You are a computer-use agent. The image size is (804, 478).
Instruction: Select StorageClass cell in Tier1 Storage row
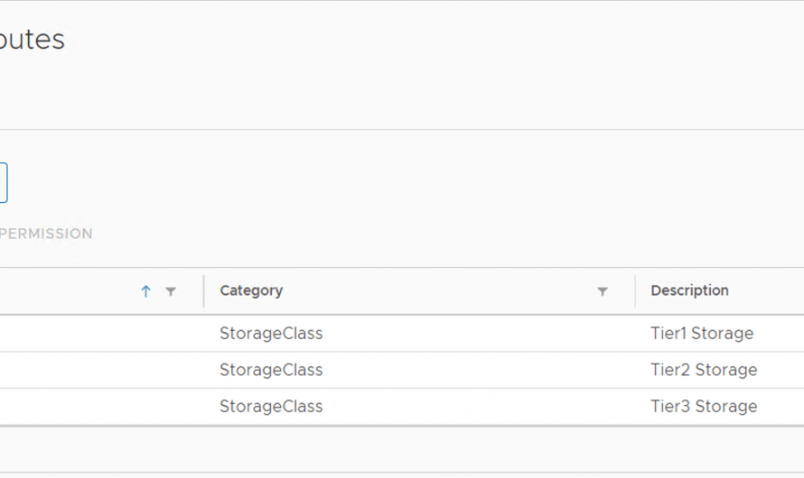point(271,334)
